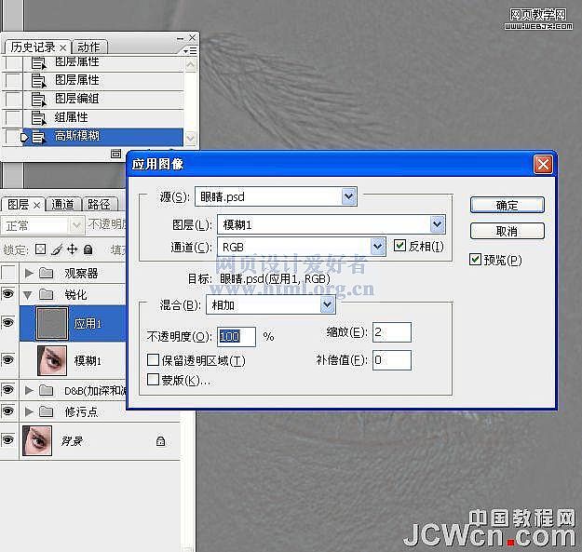Click the 补偿值 offset input field

pyautogui.click(x=392, y=360)
